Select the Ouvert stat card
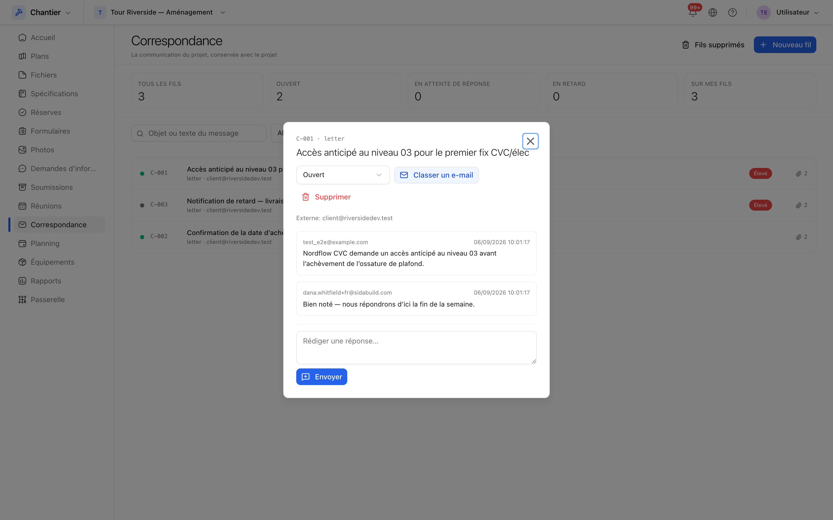Image resolution: width=833 pixels, height=520 pixels. click(335, 91)
